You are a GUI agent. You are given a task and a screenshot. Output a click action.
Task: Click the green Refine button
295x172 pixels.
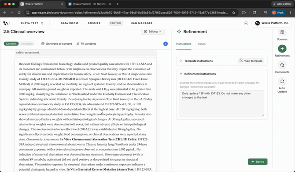(258, 161)
